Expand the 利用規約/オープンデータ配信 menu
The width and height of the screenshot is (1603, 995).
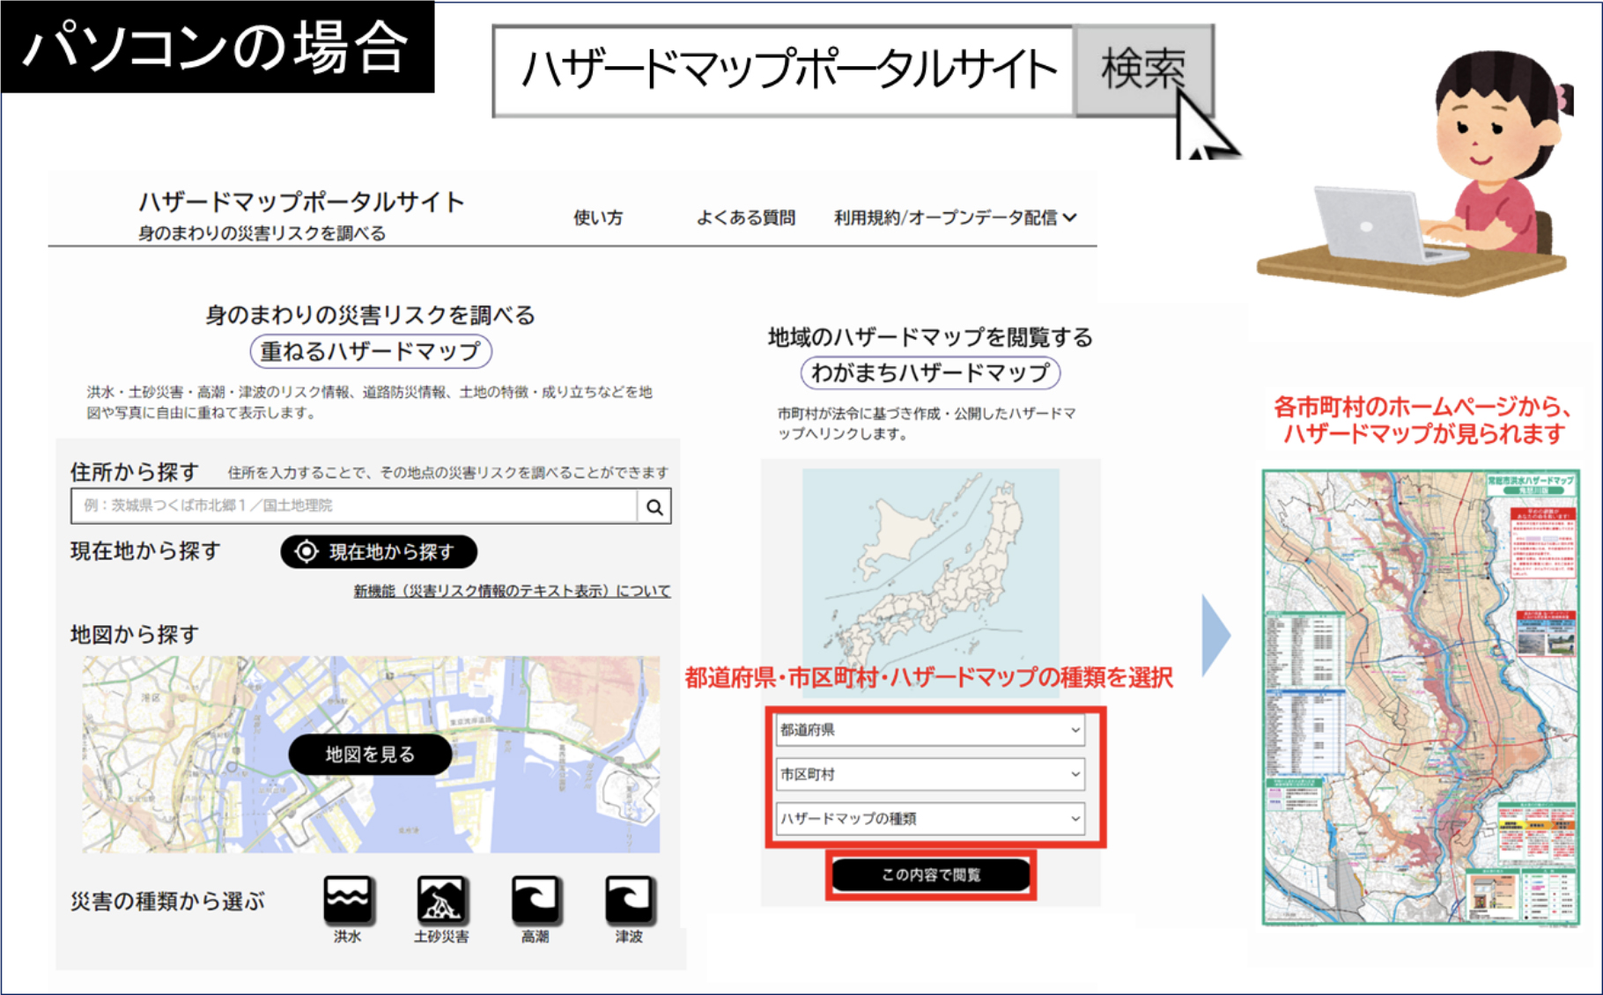point(955,217)
